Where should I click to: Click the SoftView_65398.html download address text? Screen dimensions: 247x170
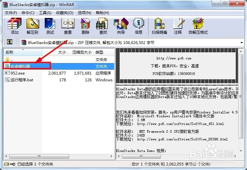click(x=182, y=139)
